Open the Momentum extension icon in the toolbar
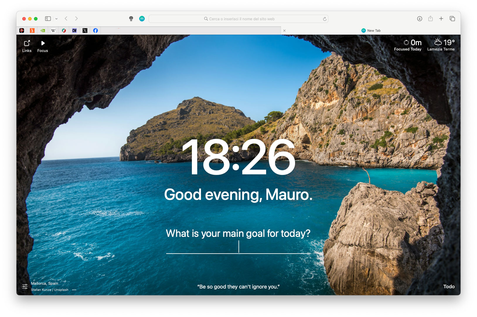The width and height of the screenshot is (477, 317). (142, 18)
